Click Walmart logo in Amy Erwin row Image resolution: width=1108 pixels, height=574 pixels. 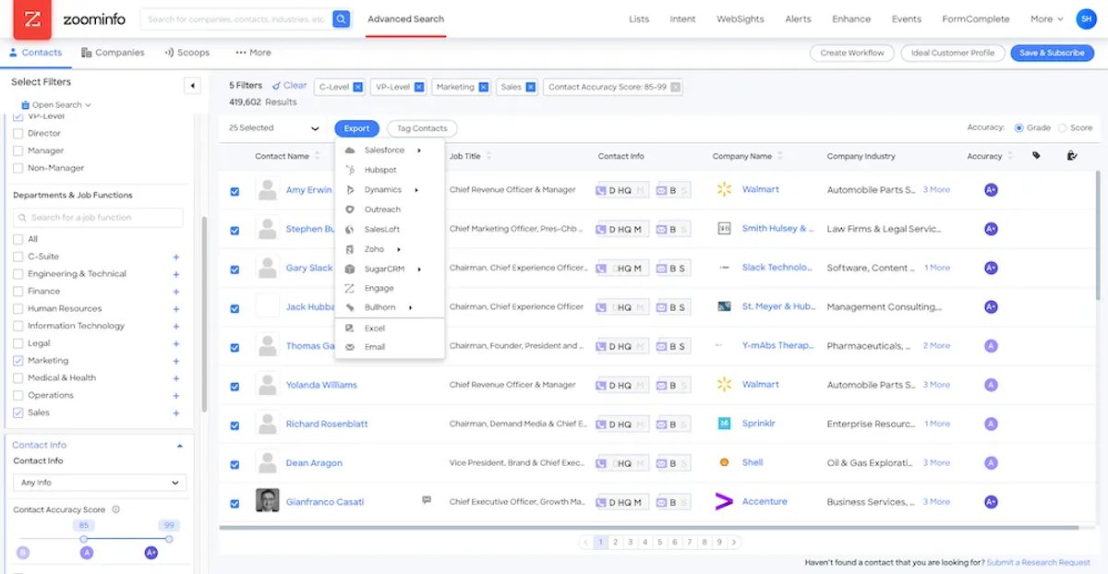coord(724,189)
